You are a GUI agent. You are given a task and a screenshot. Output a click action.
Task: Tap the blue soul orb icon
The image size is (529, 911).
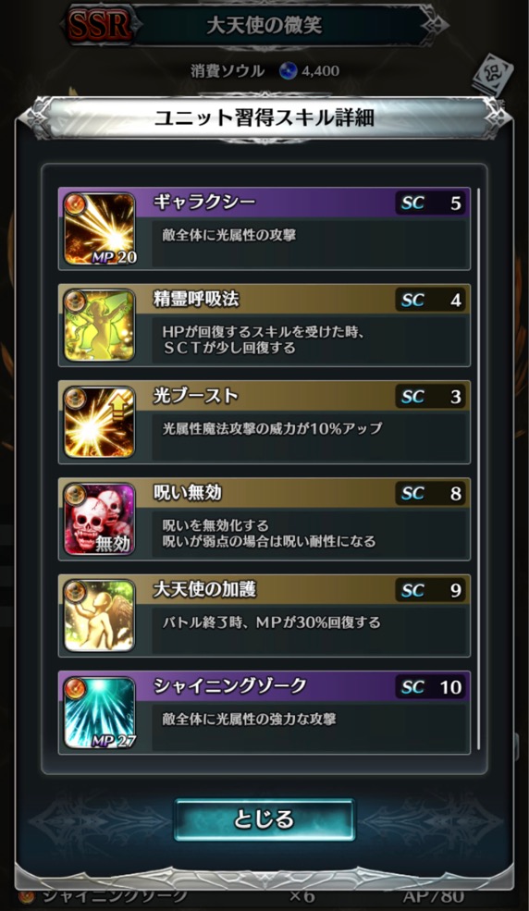point(288,71)
